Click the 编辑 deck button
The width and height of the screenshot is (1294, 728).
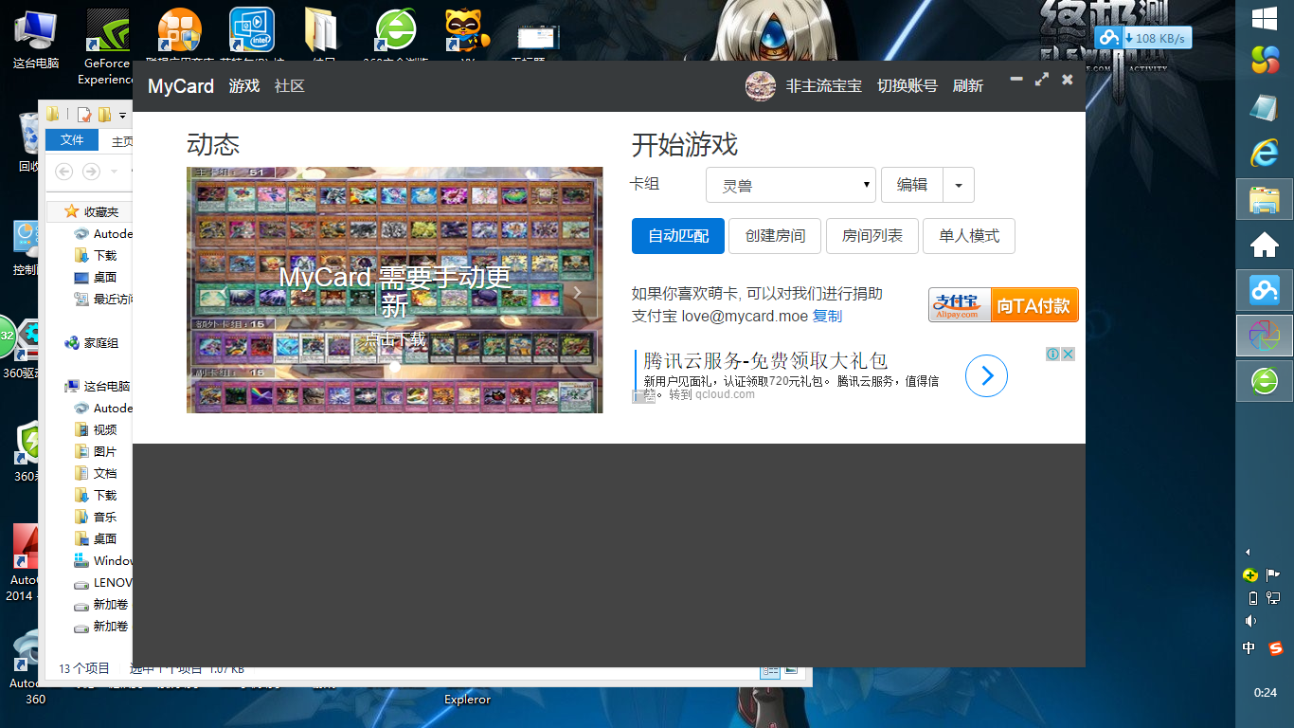pyautogui.click(x=911, y=185)
